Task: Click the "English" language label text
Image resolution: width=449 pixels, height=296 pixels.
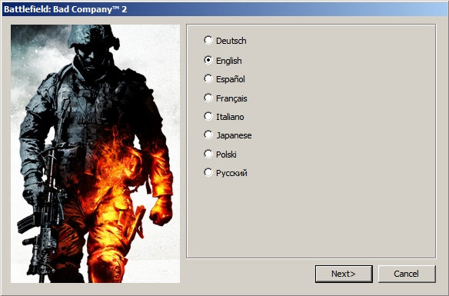Action: point(229,61)
